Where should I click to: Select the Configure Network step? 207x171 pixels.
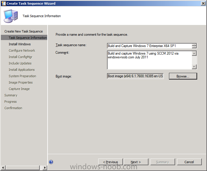[x=22, y=51]
